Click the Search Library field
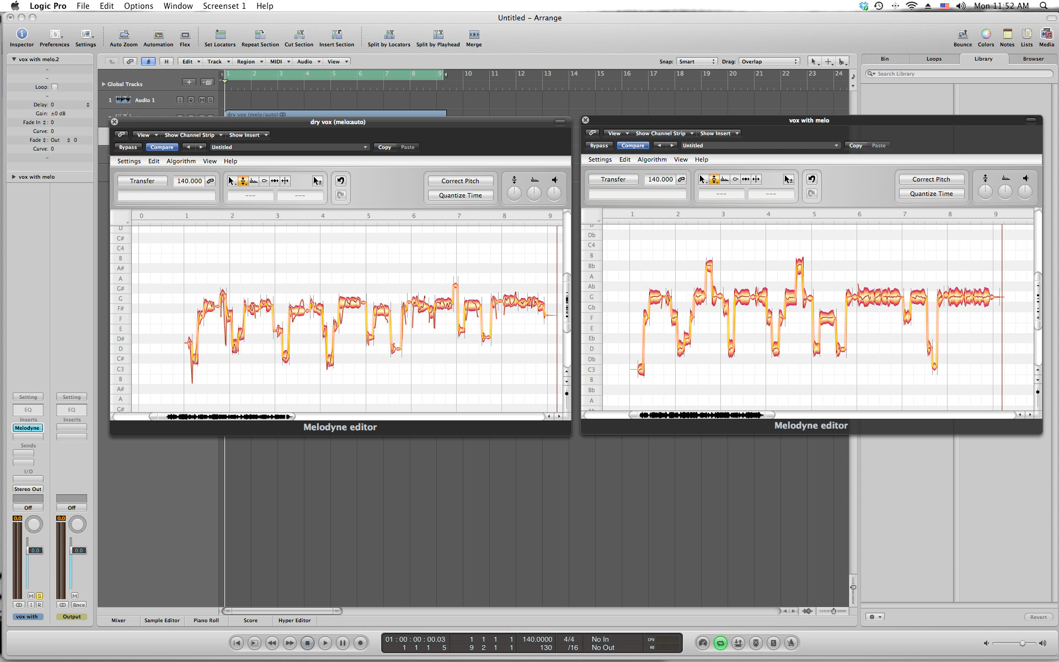Viewport: 1059px width, 662px height. coord(959,74)
